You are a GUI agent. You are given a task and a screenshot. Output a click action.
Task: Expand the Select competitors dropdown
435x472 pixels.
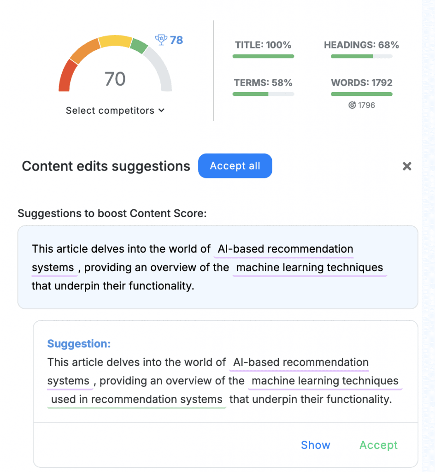click(x=115, y=111)
